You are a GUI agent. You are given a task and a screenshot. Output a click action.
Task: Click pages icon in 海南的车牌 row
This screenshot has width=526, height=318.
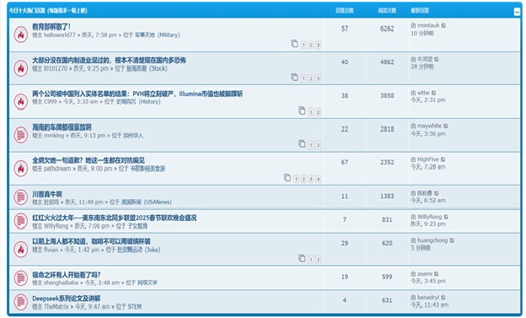(x=302, y=143)
